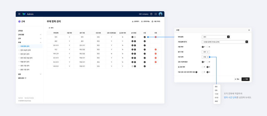The height and width of the screenshot is (116, 267).
Task: Click the 추가 add button above table
Action: [x=51, y=28]
